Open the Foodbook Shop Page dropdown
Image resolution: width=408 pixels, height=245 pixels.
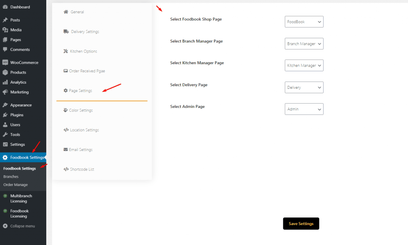click(x=304, y=22)
